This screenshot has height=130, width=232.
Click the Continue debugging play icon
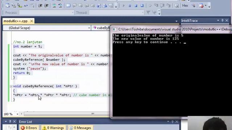tap(124, 6)
